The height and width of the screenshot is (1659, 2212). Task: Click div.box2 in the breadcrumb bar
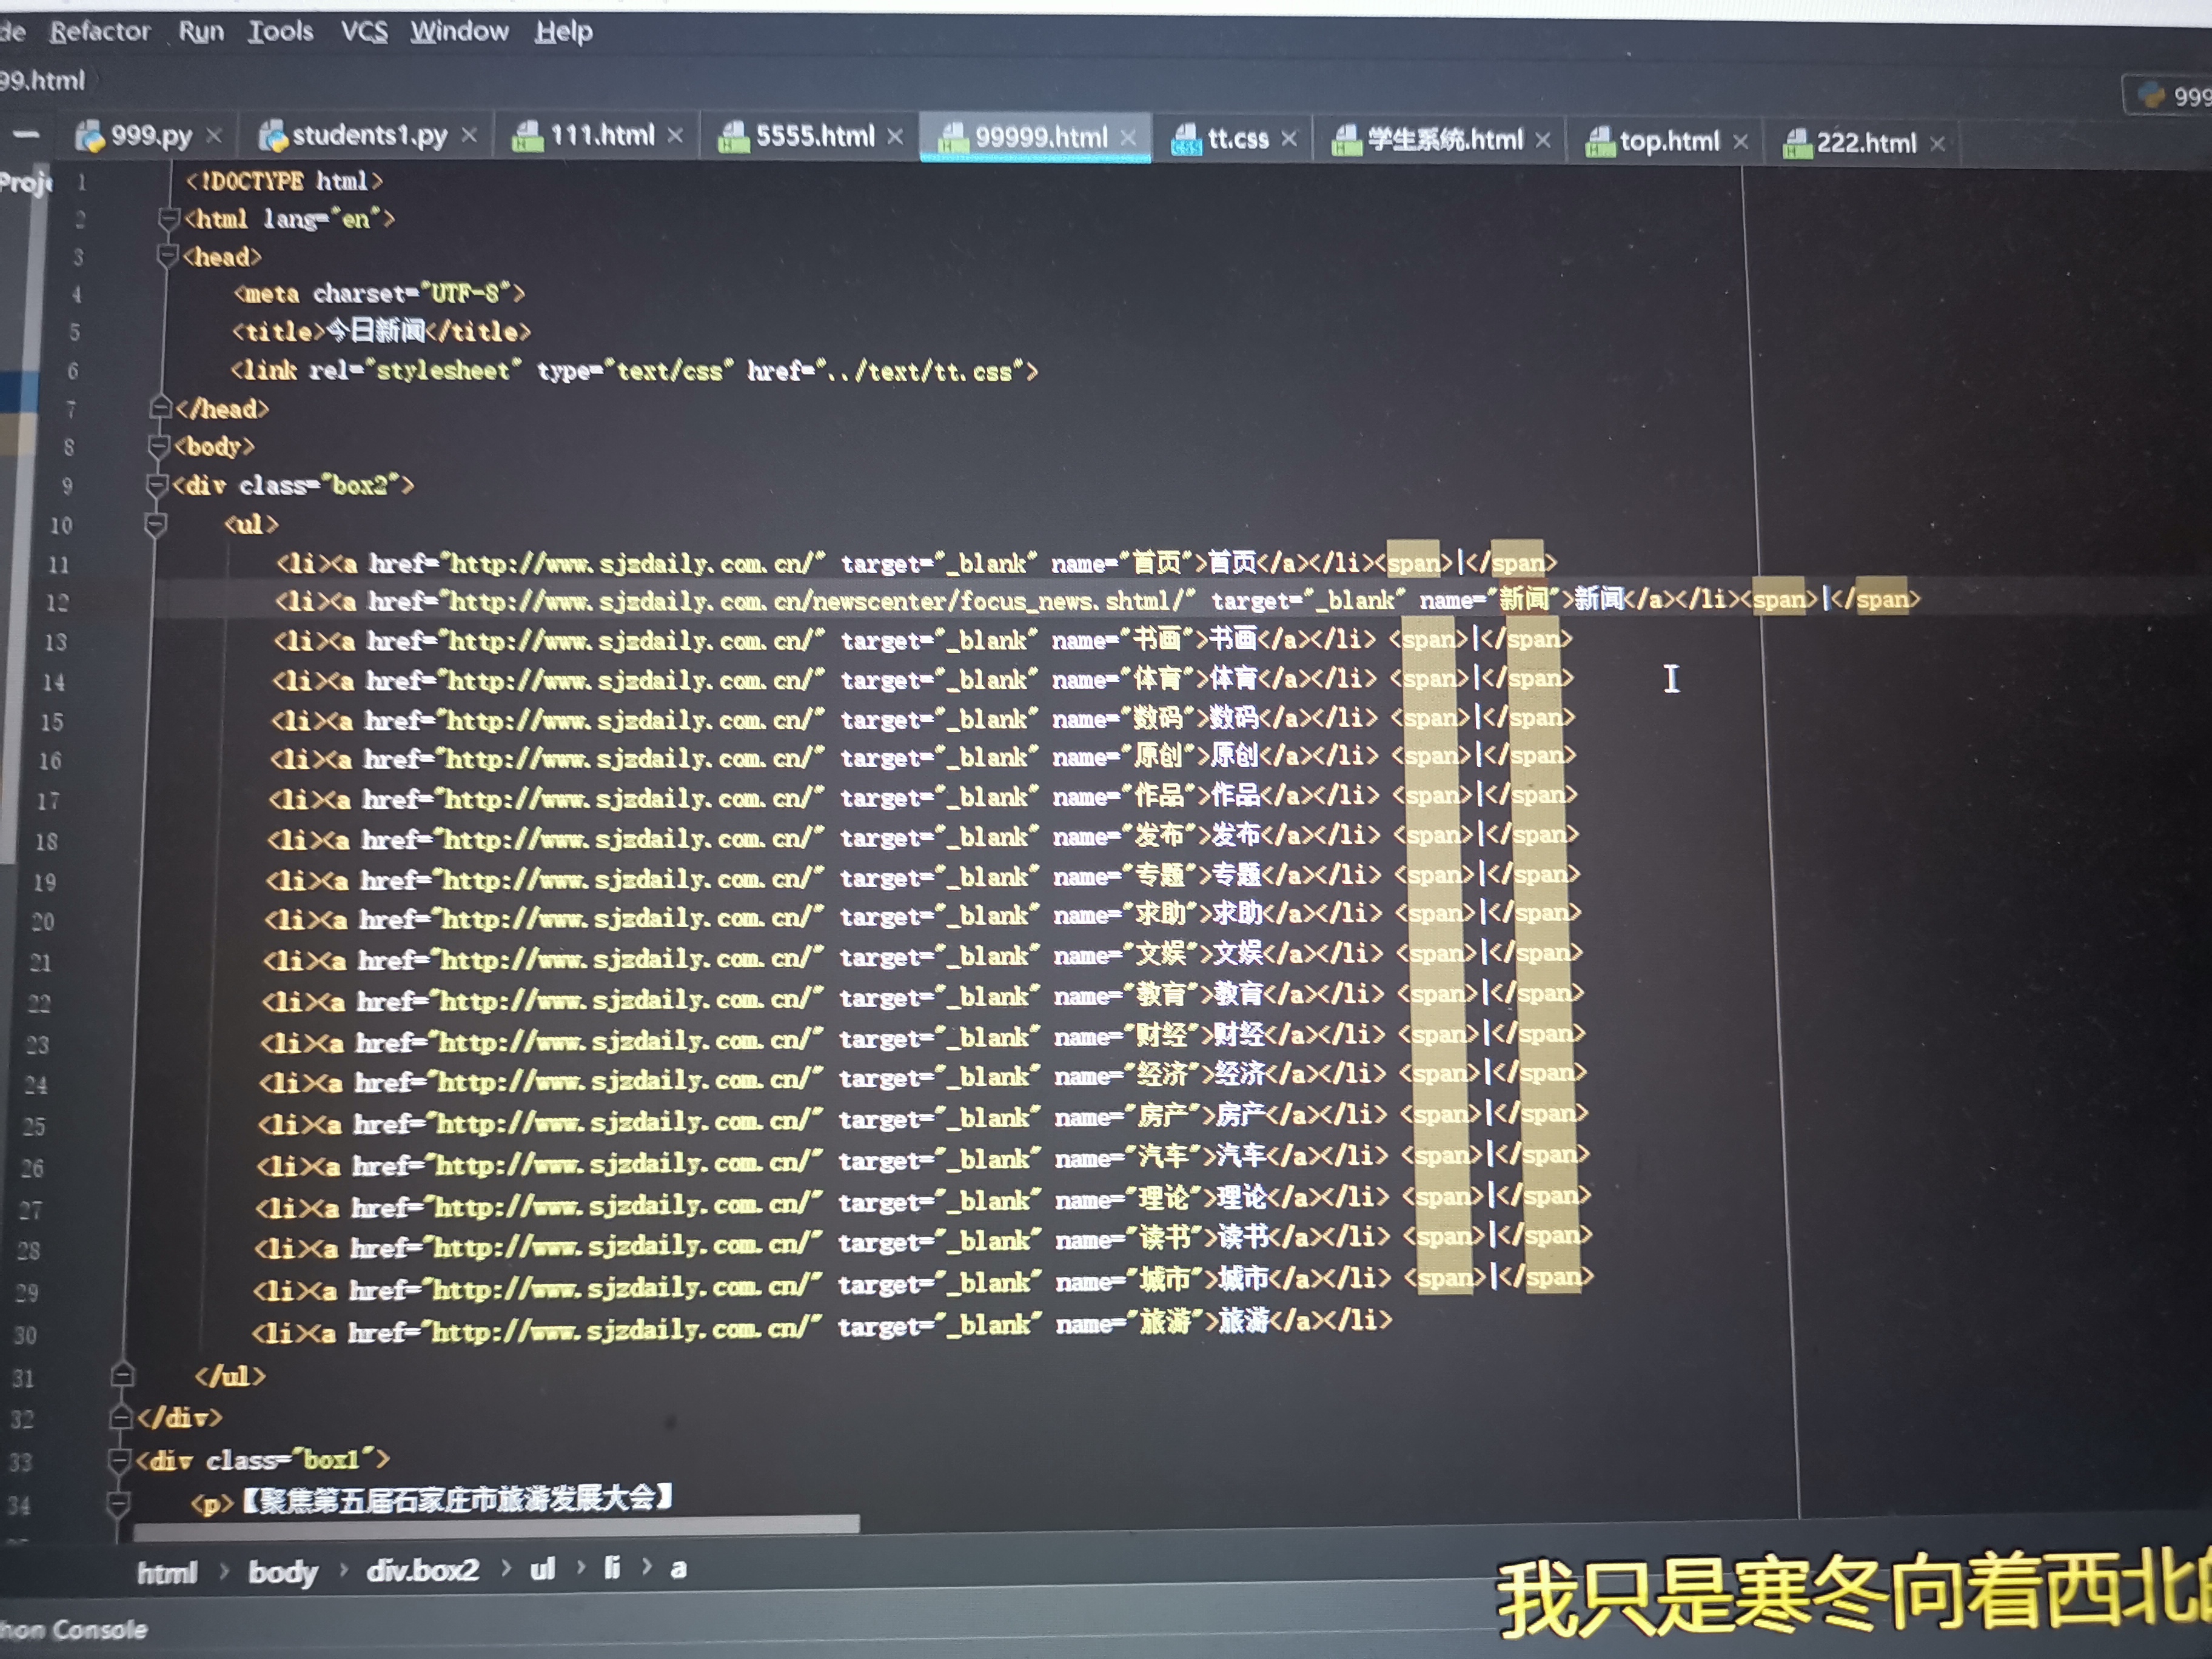[422, 1570]
